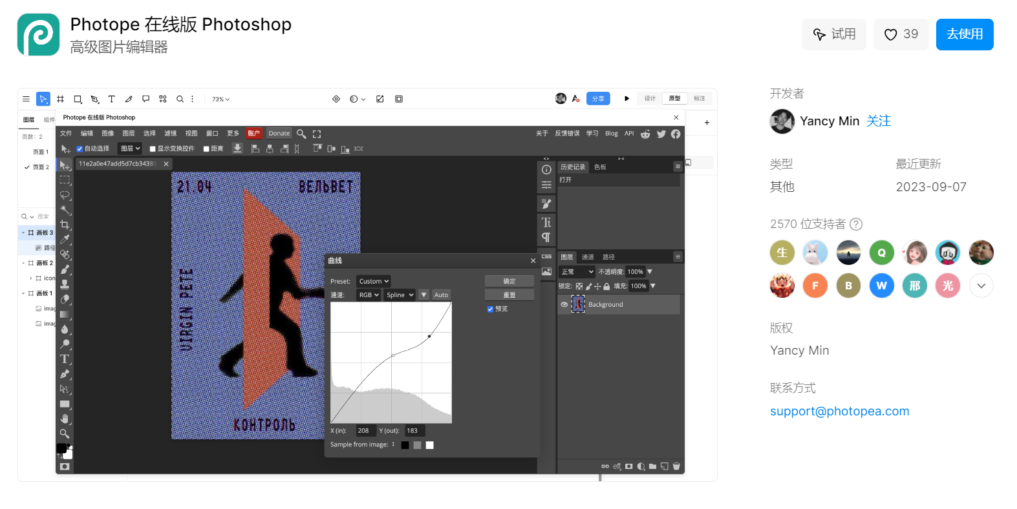Open the 滤镜 menu
The width and height of the screenshot is (1017, 509).
pos(170,134)
